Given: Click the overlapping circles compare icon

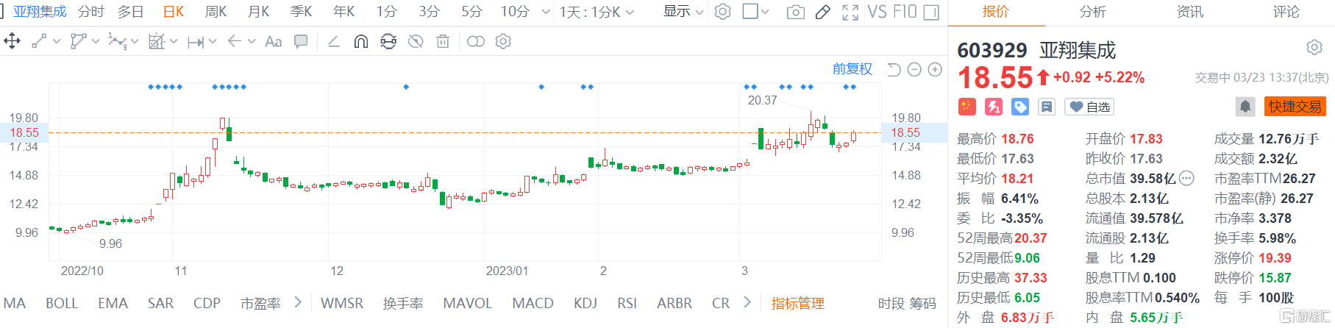Looking at the screenshot, I should 476,41.
